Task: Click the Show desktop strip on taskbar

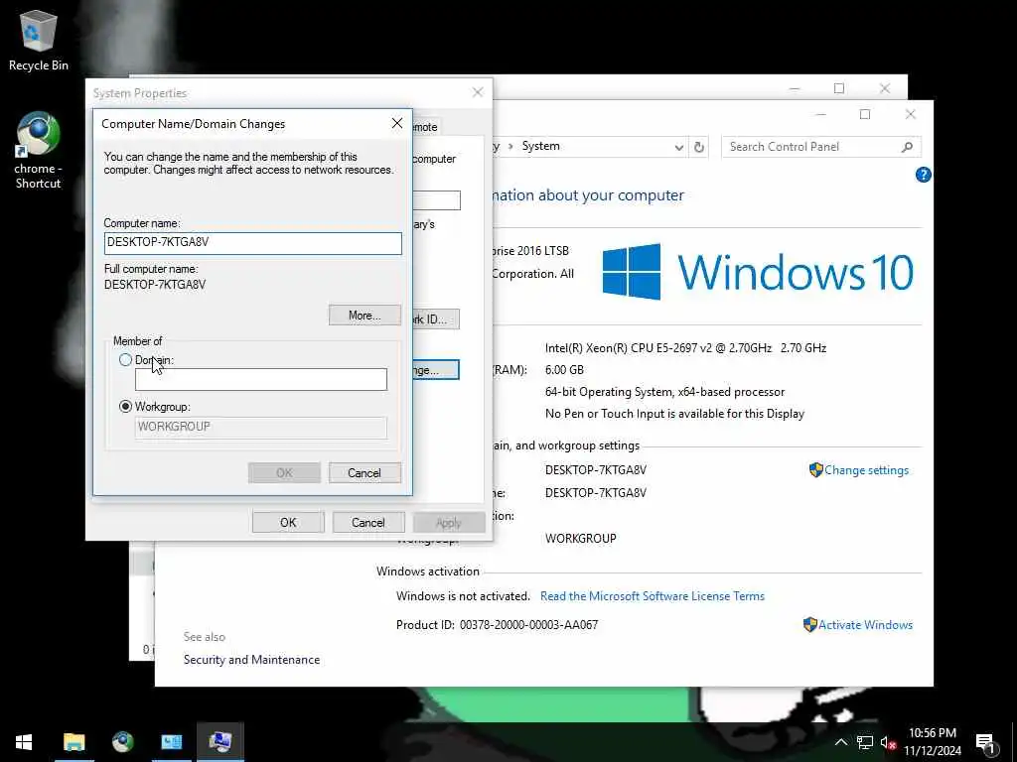Action: click(x=1014, y=742)
